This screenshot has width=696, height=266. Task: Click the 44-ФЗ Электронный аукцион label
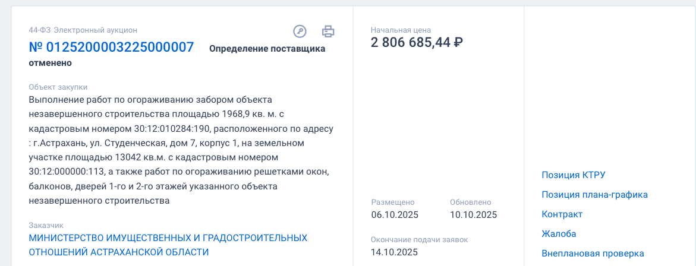pos(83,30)
